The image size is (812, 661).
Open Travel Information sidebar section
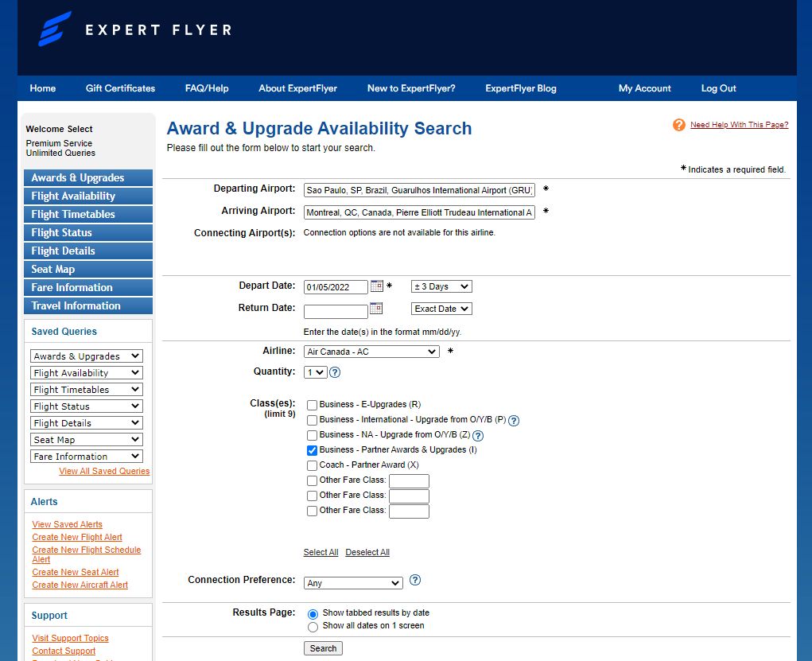[x=88, y=305]
